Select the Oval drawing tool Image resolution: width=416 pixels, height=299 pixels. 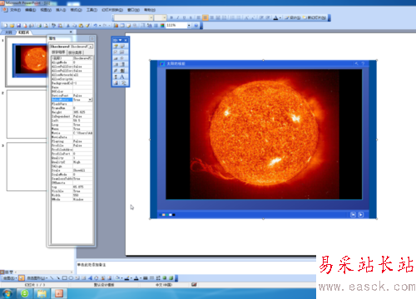(71, 278)
